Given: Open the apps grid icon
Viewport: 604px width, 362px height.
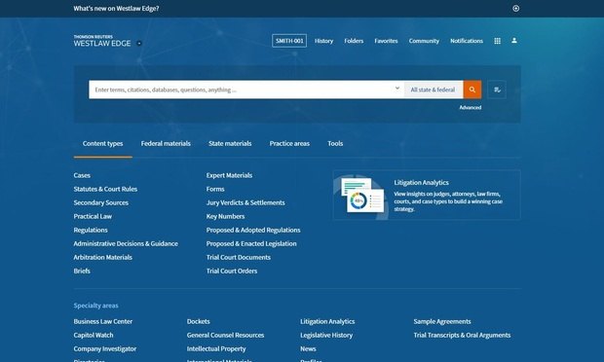Looking at the screenshot, I should coord(497,41).
